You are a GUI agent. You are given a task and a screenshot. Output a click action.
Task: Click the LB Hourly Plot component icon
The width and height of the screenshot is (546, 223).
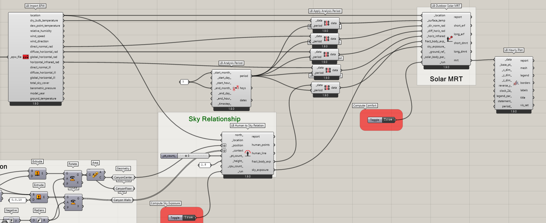coord(516,83)
